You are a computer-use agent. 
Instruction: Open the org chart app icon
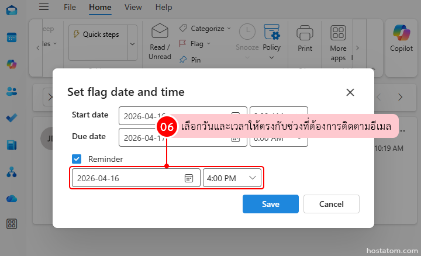coord(12,172)
